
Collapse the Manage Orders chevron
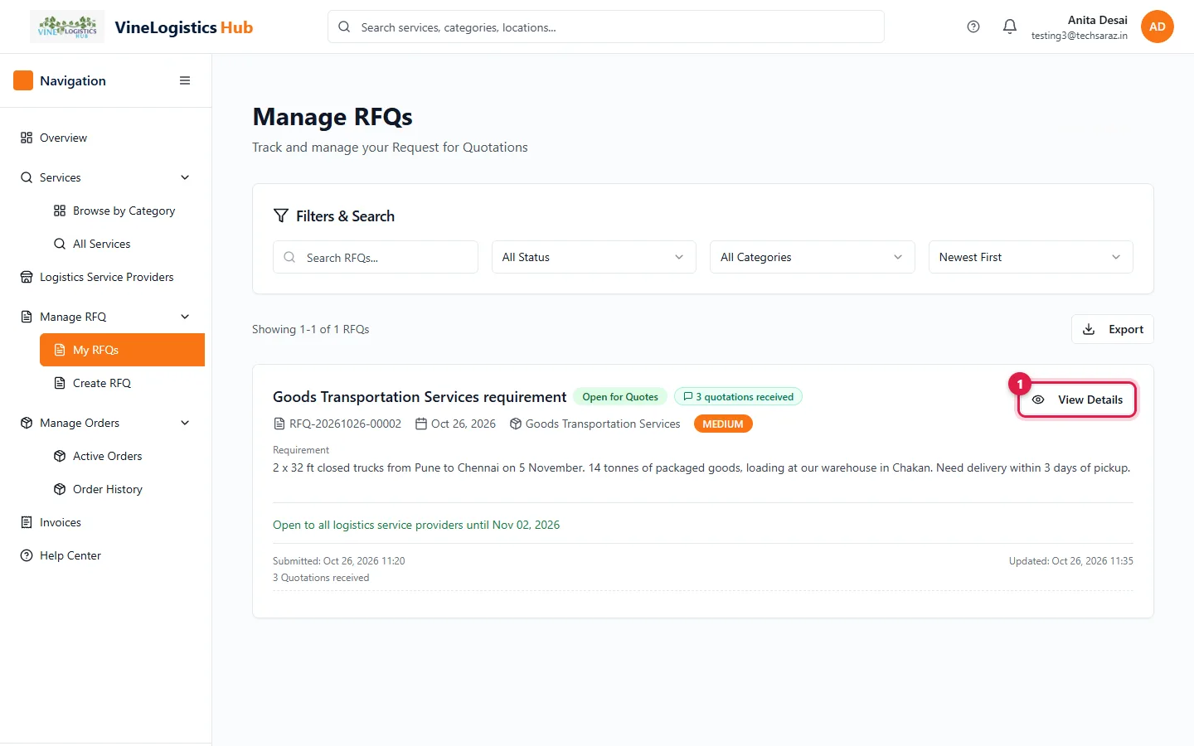(x=185, y=423)
